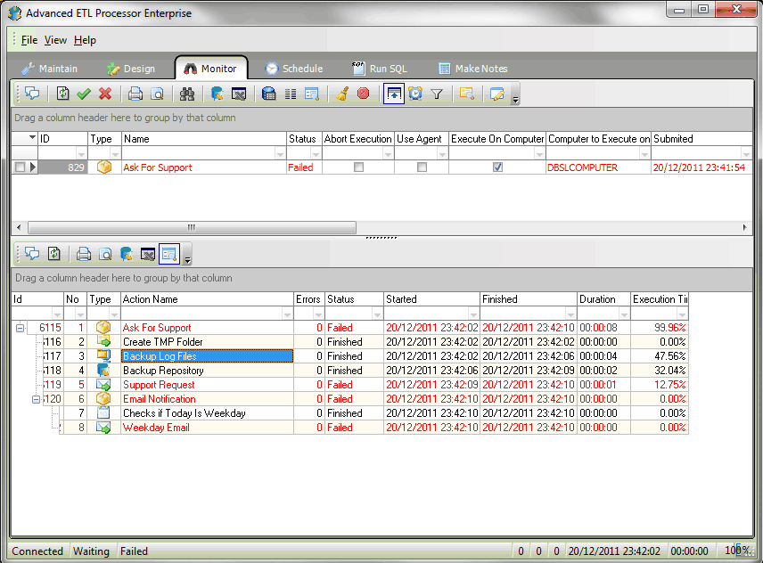Click the red stop execution icon
This screenshot has width=763, height=563.
[364, 94]
